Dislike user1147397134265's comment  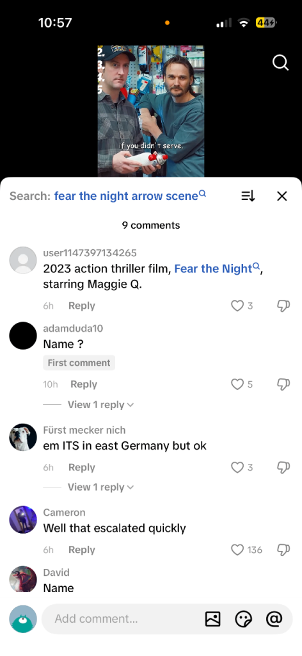(x=283, y=306)
